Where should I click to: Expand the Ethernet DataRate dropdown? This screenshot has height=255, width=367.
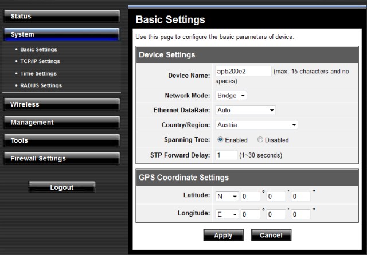coord(245,109)
